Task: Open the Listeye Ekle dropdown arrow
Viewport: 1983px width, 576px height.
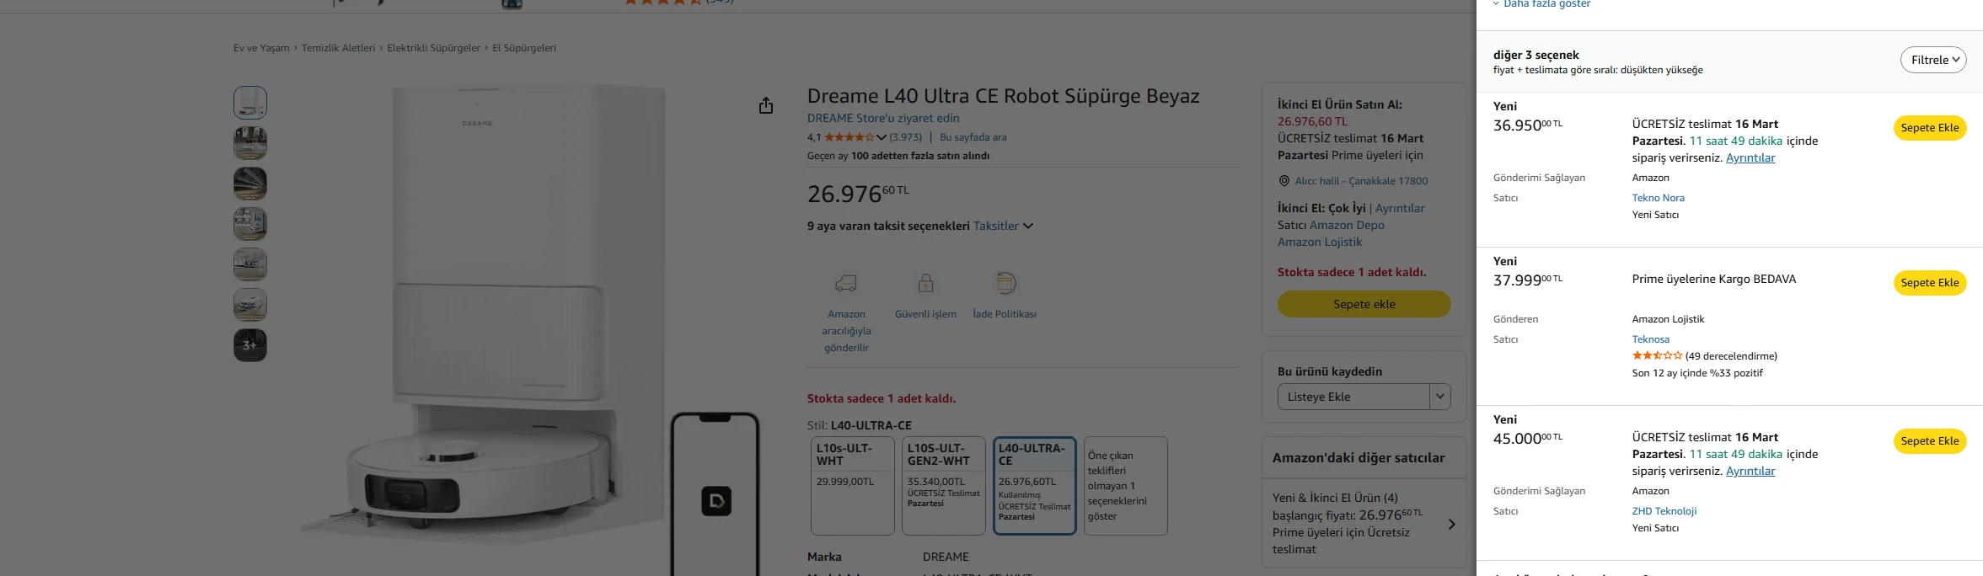Action: (1439, 397)
